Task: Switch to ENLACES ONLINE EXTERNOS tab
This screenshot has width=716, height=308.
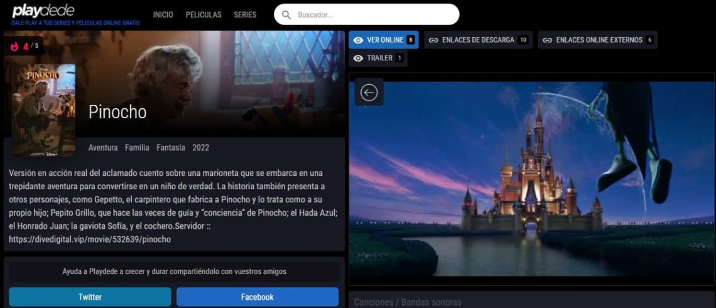Action: (597, 40)
